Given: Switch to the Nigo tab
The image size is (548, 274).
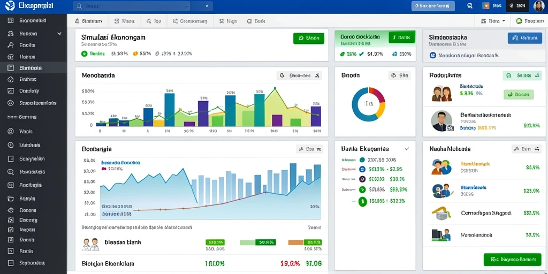Looking at the screenshot, I should click(228, 21).
